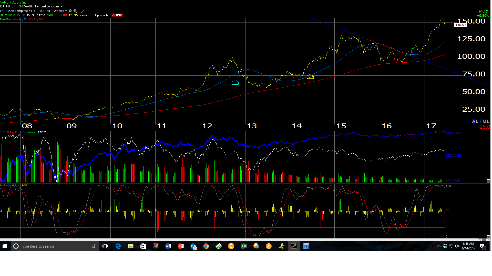This screenshot has width=492, height=276.
Task: Open Microsoft Word from the taskbar
Action: pos(168,246)
